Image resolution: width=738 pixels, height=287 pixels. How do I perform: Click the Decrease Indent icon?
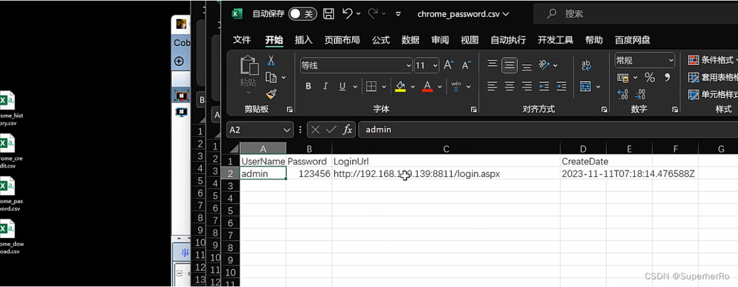(x=544, y=86)
